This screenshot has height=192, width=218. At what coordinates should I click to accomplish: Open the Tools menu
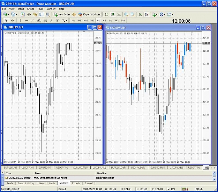[40, 9]
